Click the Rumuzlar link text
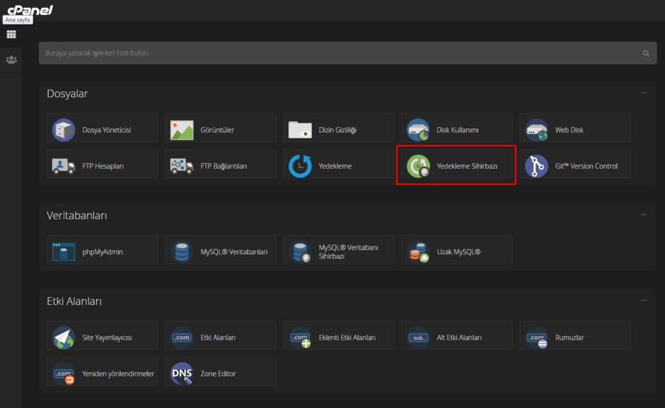 click(x=570, y=337)
